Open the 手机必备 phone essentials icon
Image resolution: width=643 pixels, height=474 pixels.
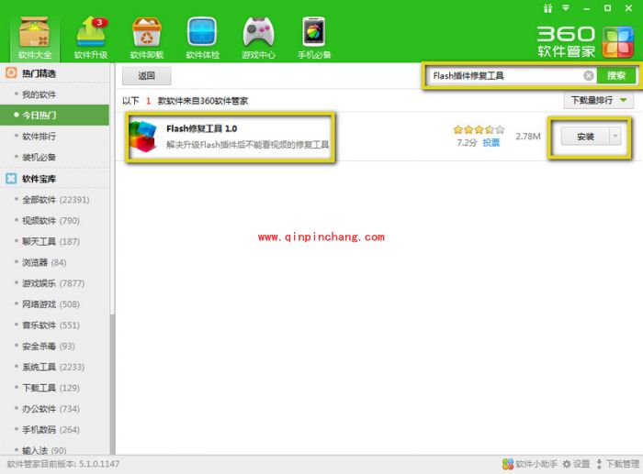(313, 33)
